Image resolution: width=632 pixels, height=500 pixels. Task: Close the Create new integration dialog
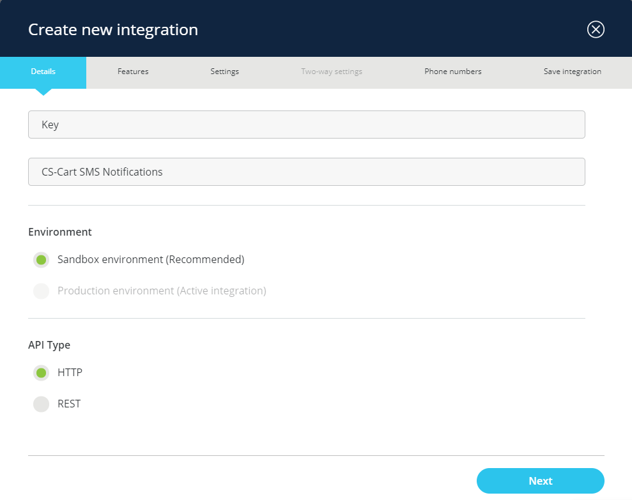(x=596, y=29)
